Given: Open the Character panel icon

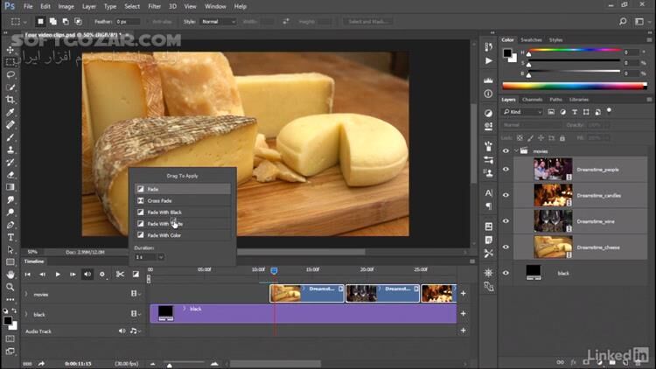Looking at the screenshot, I should (x=488, y=193).
